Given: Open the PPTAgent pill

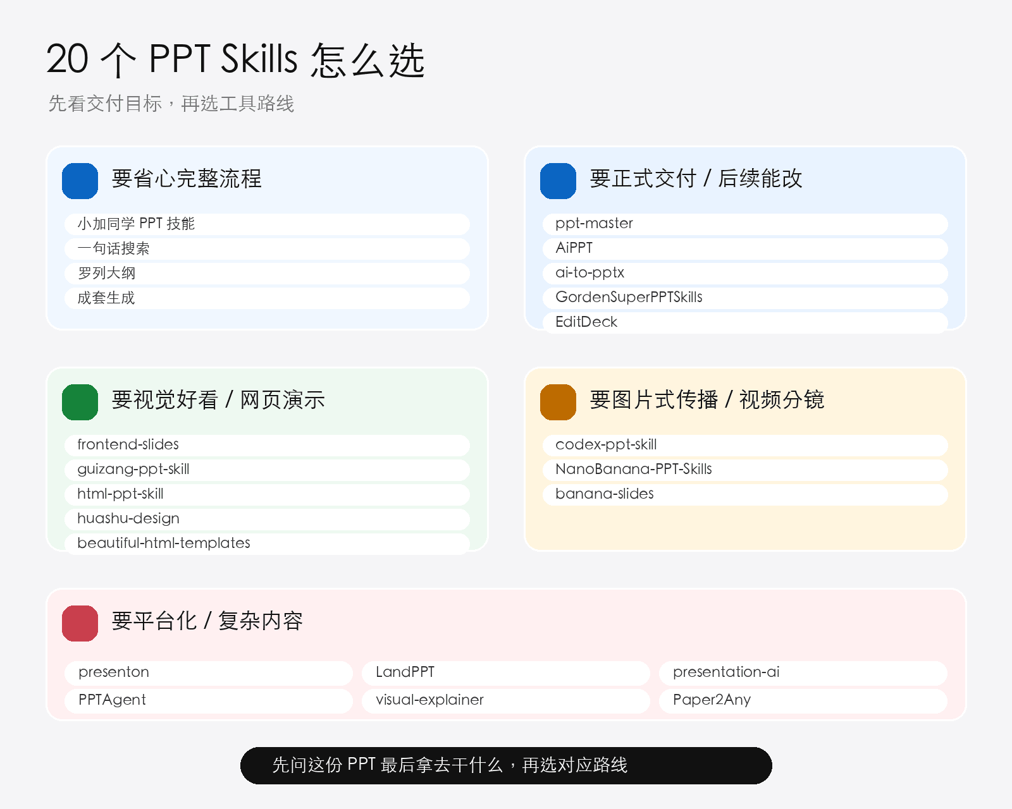Looking at the screenshot, I should 209,701.
